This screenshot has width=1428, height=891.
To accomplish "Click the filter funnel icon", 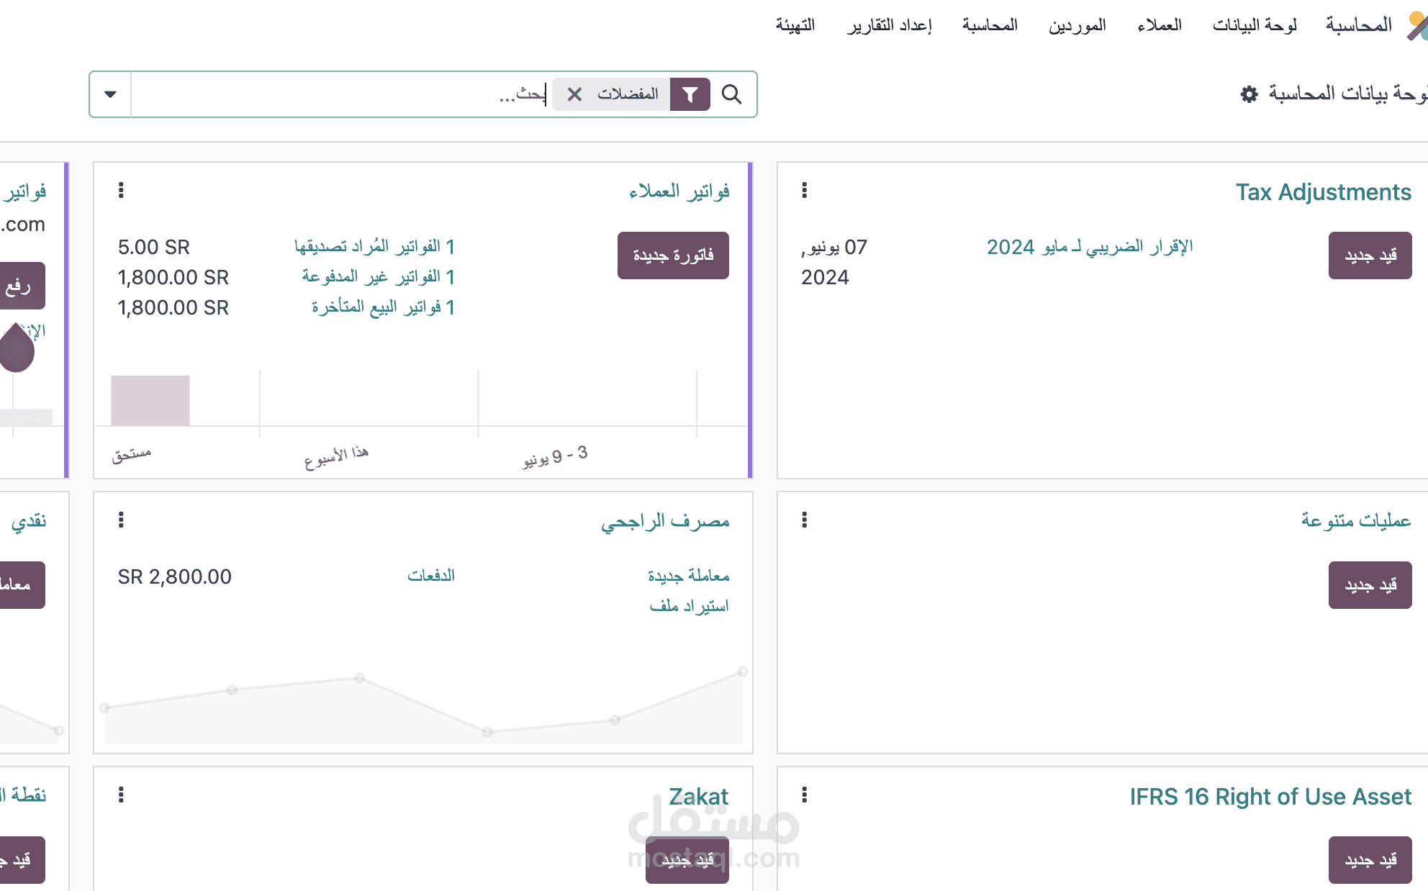I will pyautogui.click(x=690, y=94).
